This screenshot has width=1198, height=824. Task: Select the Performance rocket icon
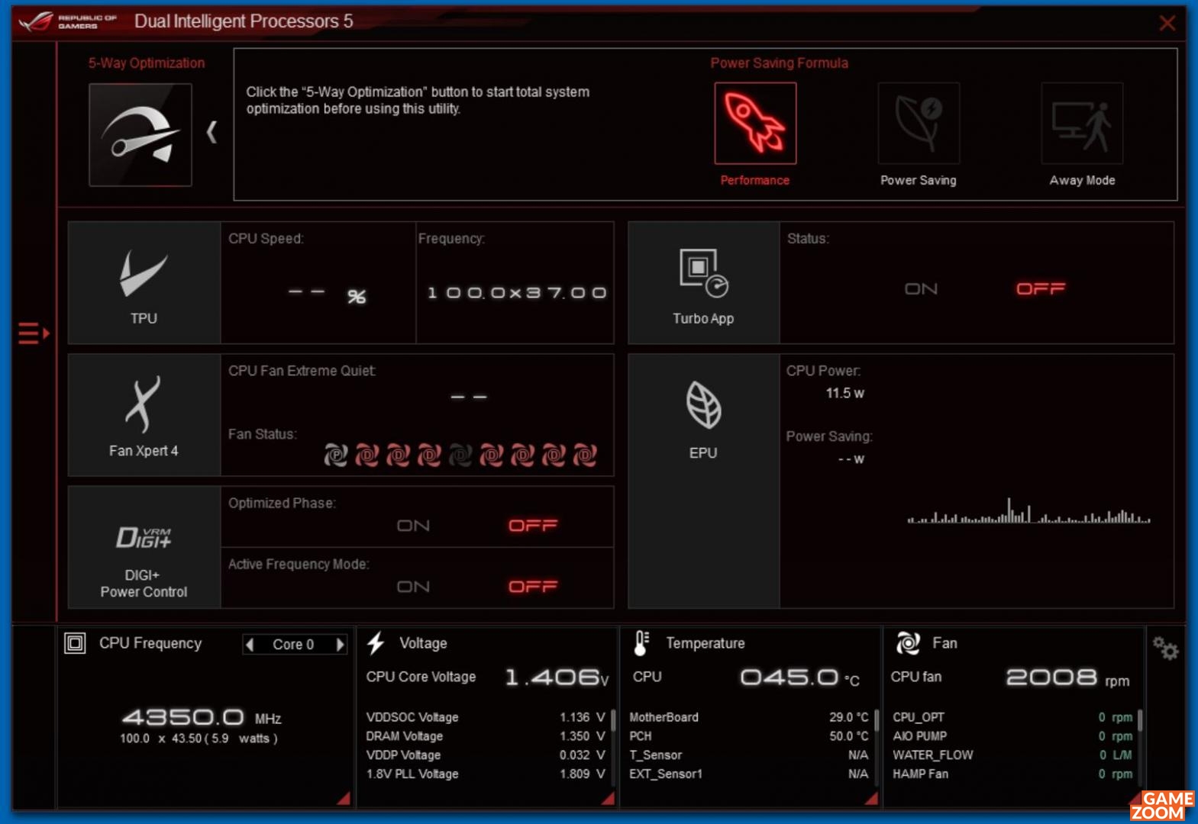tap(755, 123)
